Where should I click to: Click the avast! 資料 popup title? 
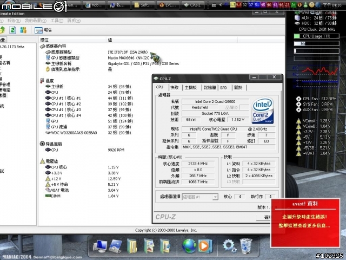[305, 204]
